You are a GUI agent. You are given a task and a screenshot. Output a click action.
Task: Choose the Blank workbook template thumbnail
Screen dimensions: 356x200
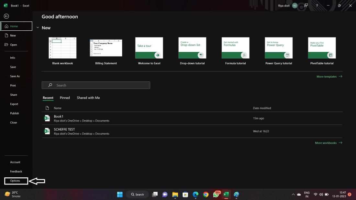click(x=62, y=48)
